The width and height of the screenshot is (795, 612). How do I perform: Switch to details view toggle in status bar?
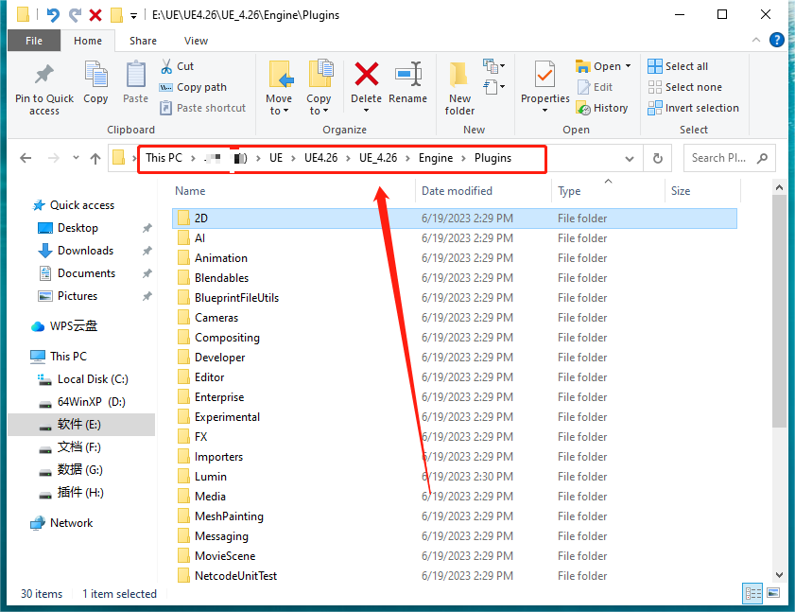click(752, 593)
